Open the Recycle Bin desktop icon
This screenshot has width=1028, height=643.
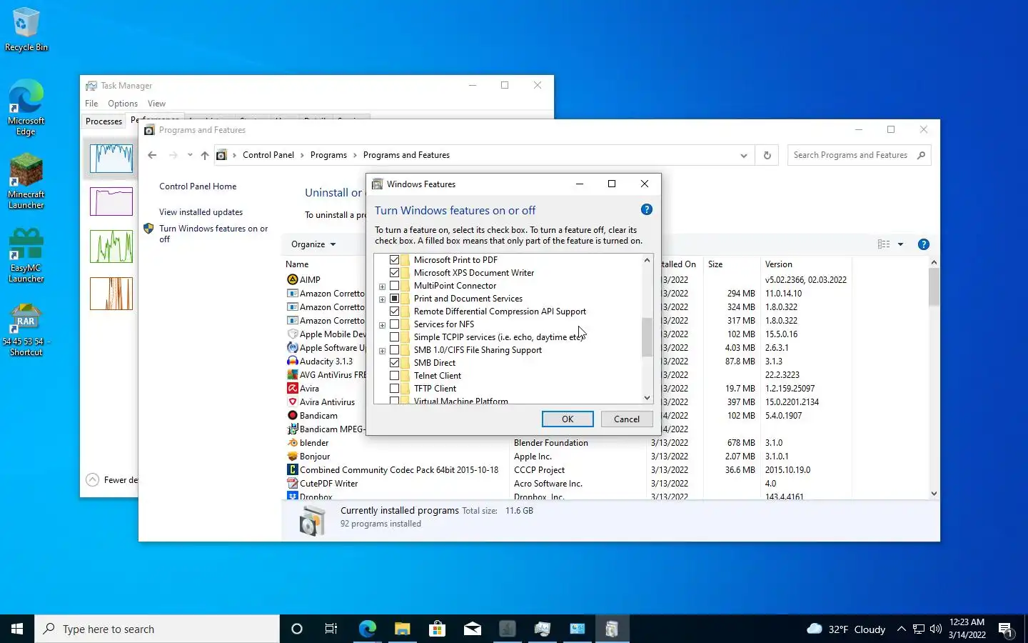26,29
